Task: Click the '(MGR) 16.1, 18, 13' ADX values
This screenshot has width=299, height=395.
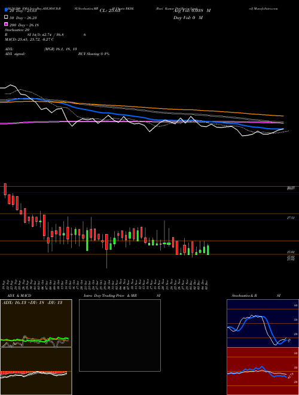Action: click(x=60, y=49)
